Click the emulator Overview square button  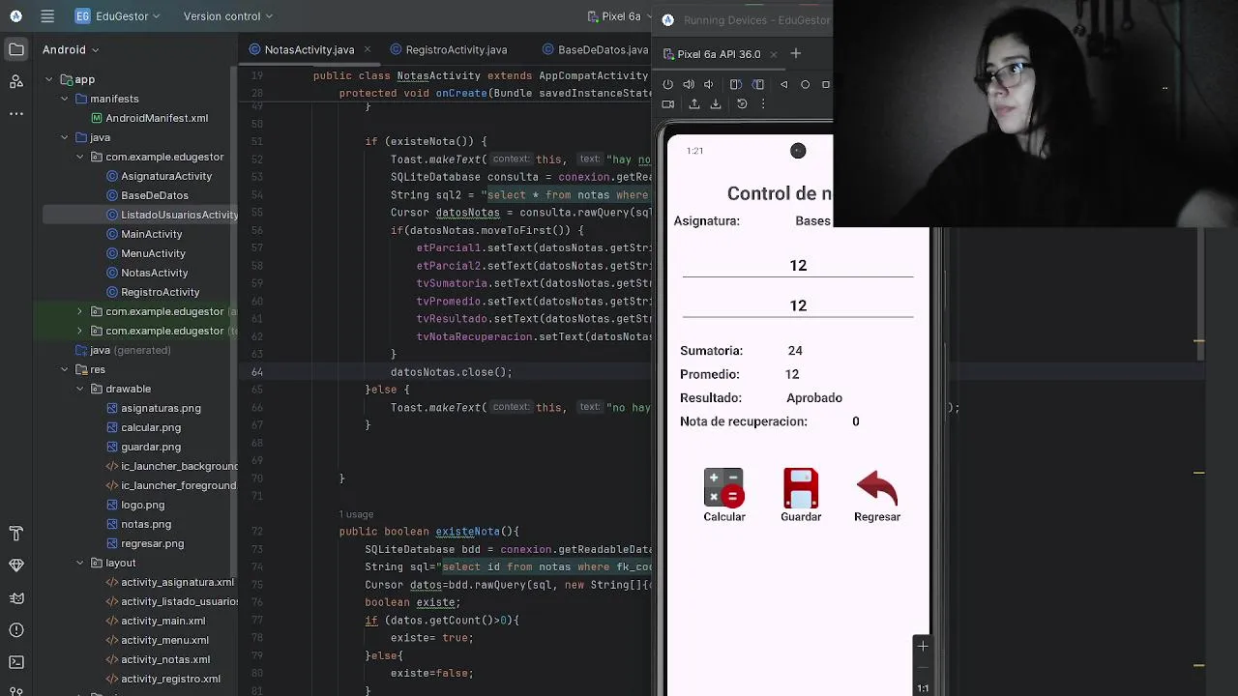pyautogui.click(x=825, y=84)
